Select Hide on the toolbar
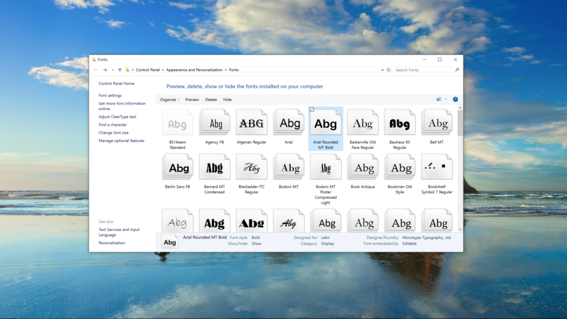Image resolution: width=567 pixels, height=319 pixels. point(228,99)
